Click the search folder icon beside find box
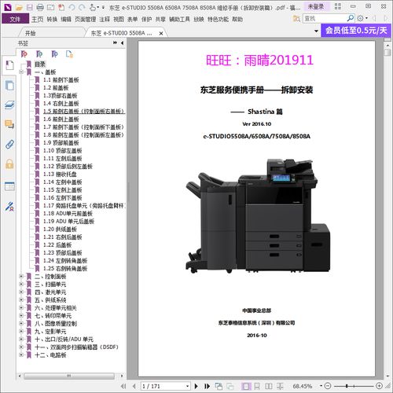This screenshot has width=393, height=393. pyautogui.click(x=296, y=18)
